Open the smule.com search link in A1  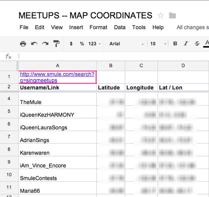(x=57, y=77)
